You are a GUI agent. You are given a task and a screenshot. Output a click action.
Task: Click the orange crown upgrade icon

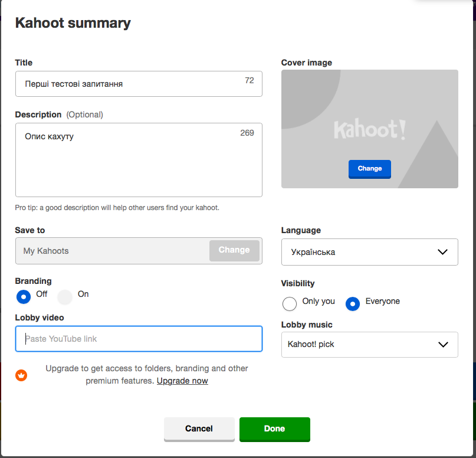pyautogui.click(x=21, y=375)
